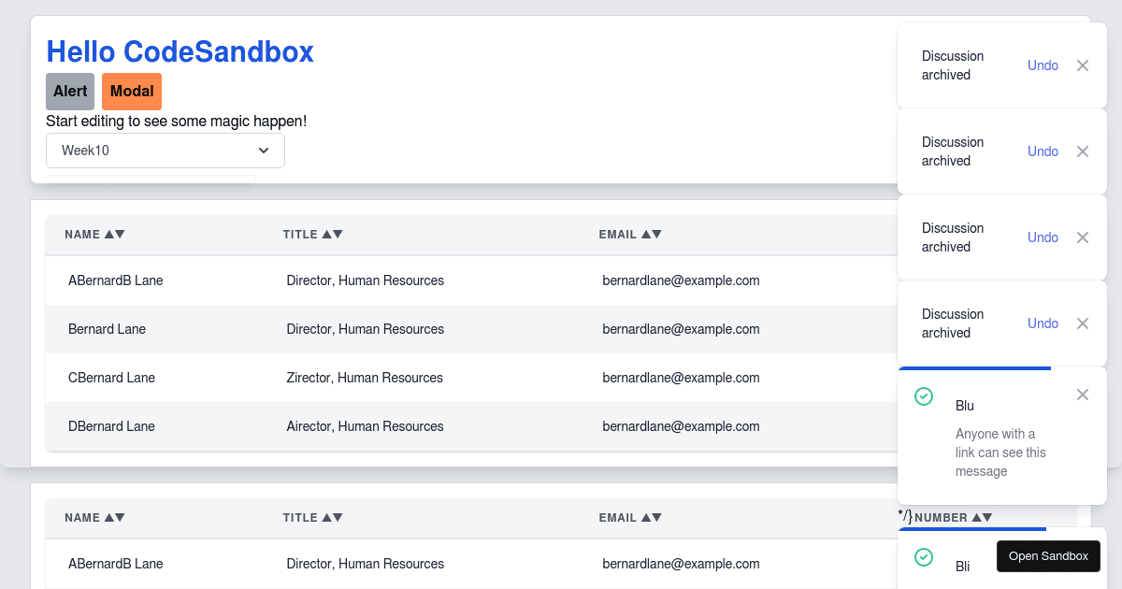The height and width of the screenshot is (589, 1122).
Task: Click the blue progress bar under the fourth toast
Action: pos(974,368)
